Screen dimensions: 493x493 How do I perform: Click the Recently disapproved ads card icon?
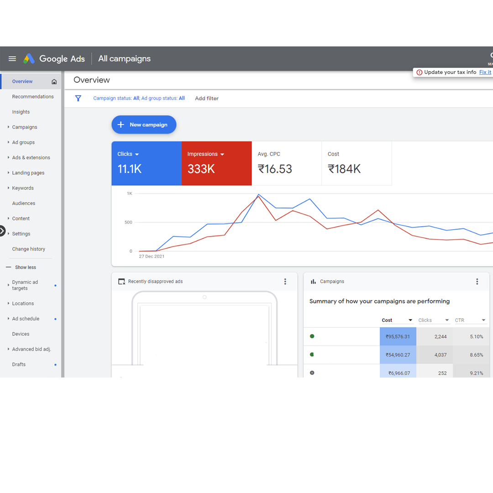(x=121, y=282)
